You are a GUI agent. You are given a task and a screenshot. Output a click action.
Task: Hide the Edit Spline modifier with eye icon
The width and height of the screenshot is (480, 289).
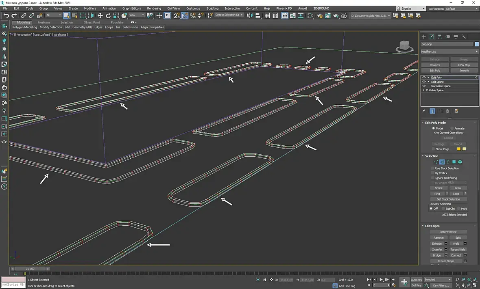tap(424, 82)
